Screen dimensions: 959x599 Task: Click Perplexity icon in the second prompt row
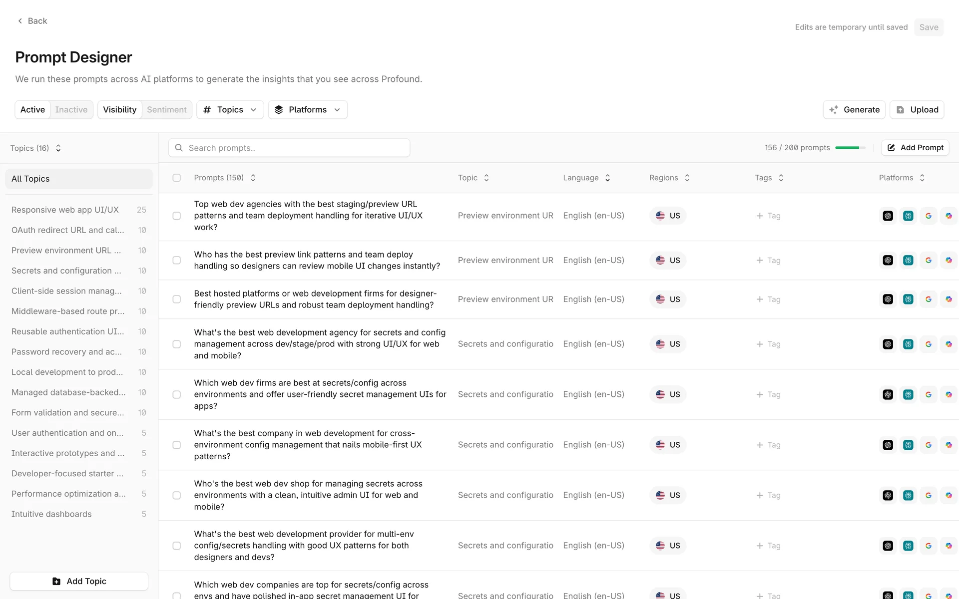point(908,260)
